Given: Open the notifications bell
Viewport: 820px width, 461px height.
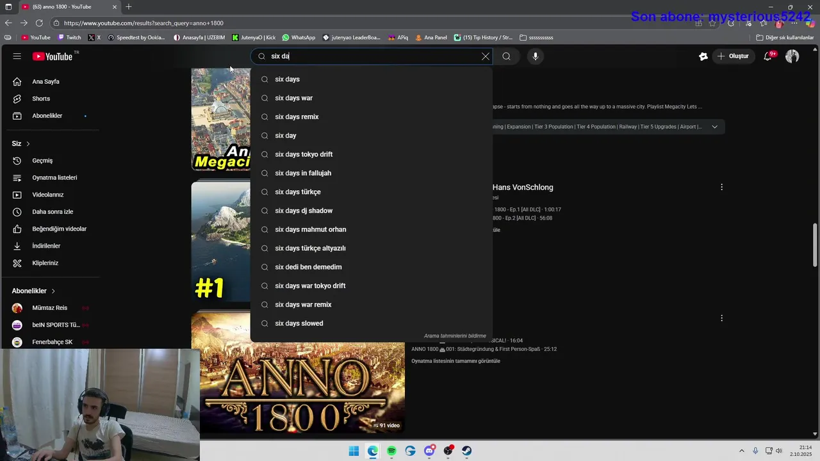Looking at the screenshot, I should tap(767, 56).
